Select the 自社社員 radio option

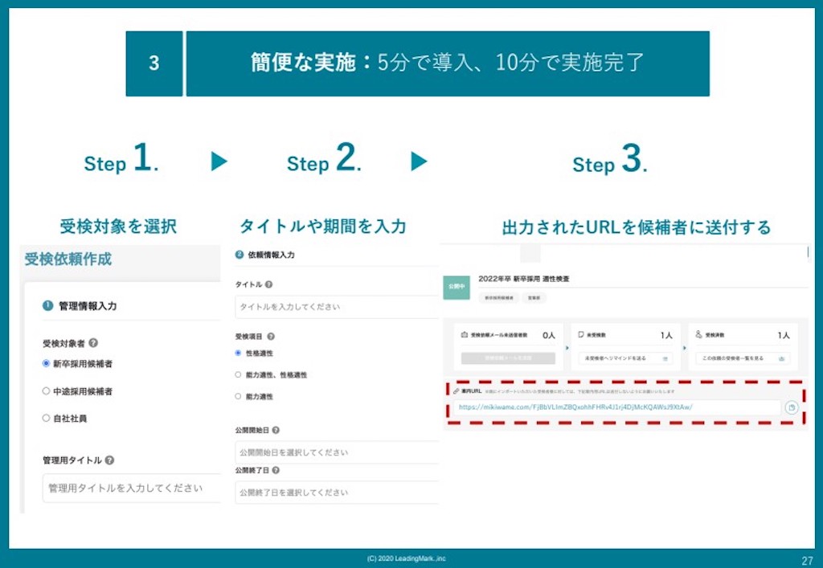(x=46, y=418)
